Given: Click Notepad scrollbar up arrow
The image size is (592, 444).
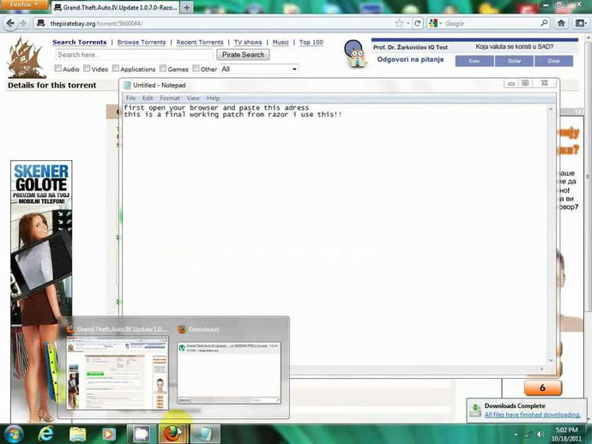Looking at the screenshot, I should tap(551, 109).
